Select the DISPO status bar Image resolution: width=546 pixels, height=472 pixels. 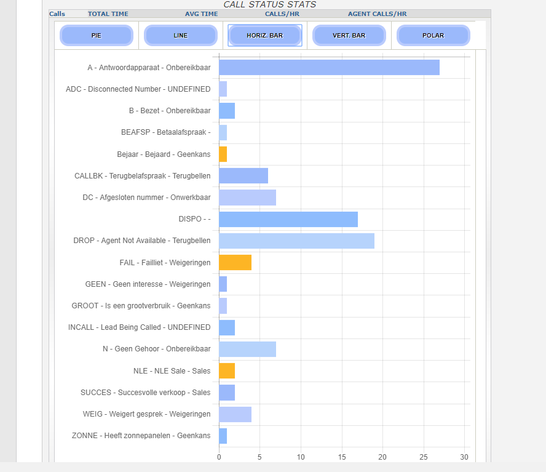pos(288,219)
